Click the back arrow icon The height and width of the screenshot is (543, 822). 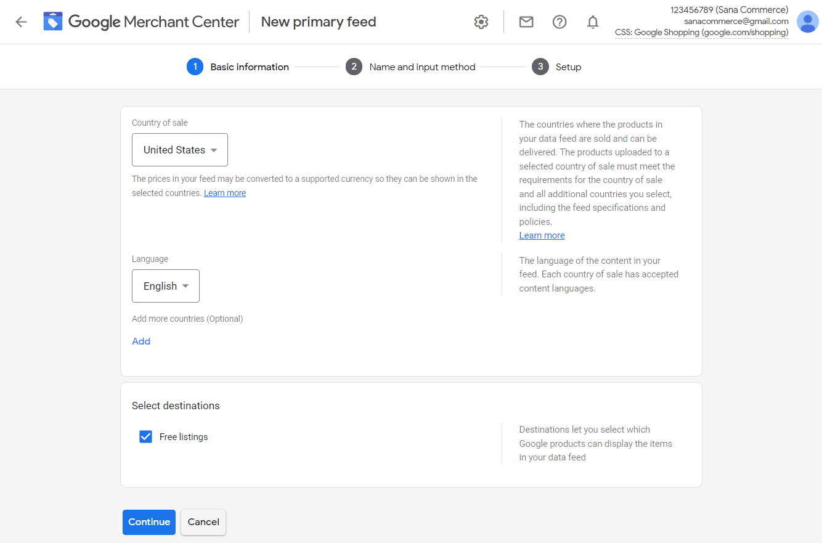point(22,22)
